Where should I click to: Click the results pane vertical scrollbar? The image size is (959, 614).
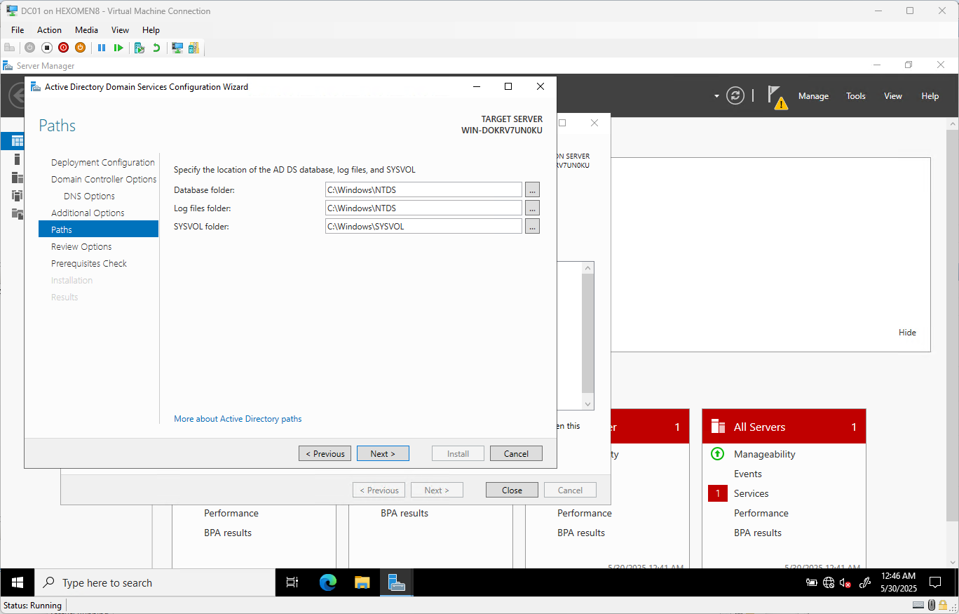click(x=587, y=335)
